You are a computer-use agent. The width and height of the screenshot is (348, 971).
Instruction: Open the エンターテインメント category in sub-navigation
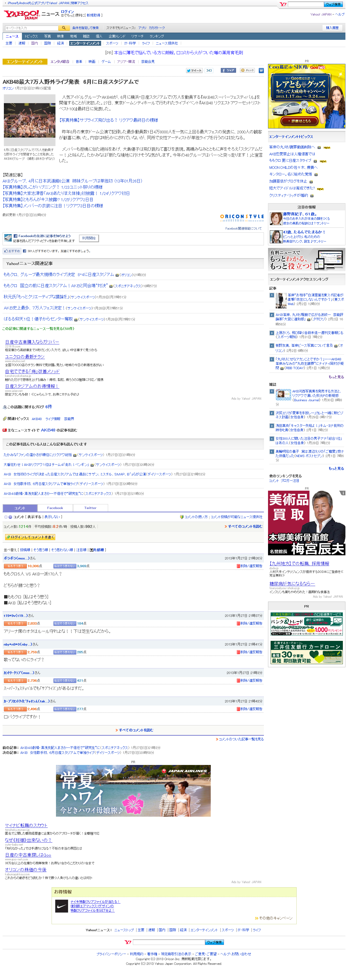(85, 43)
